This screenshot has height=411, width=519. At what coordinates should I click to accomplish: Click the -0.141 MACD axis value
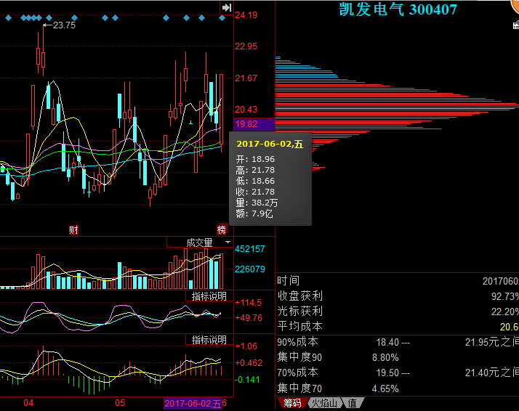pyautogui.click(x=247, y=380)
